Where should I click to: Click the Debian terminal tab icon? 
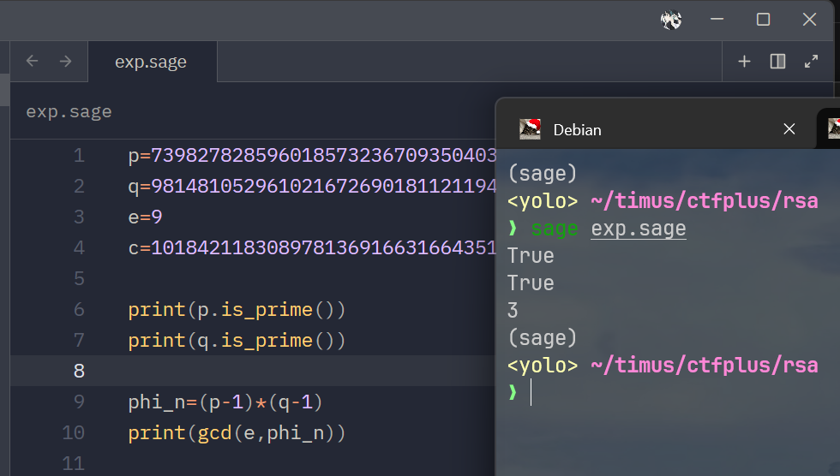click(x=530, y=129)
